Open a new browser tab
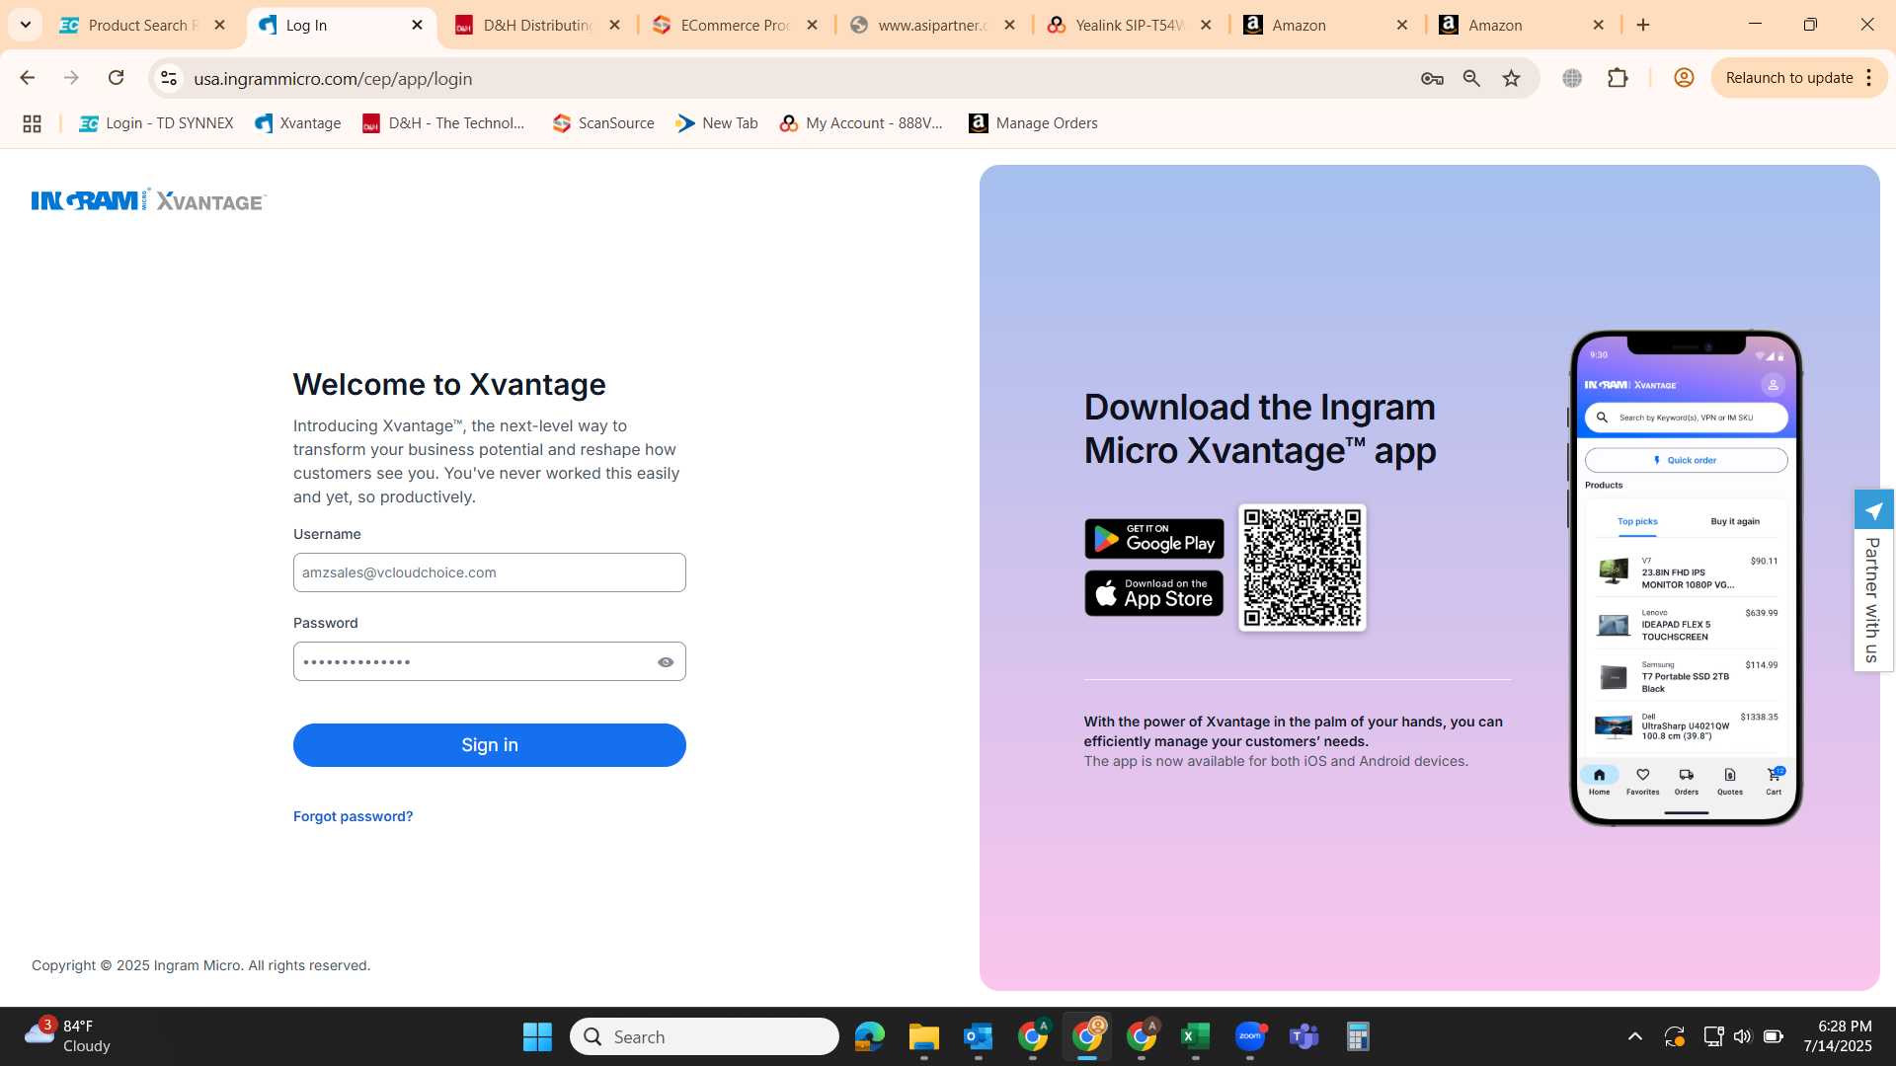This screenshot has height=1066, width=1896. pos(1643,25)
